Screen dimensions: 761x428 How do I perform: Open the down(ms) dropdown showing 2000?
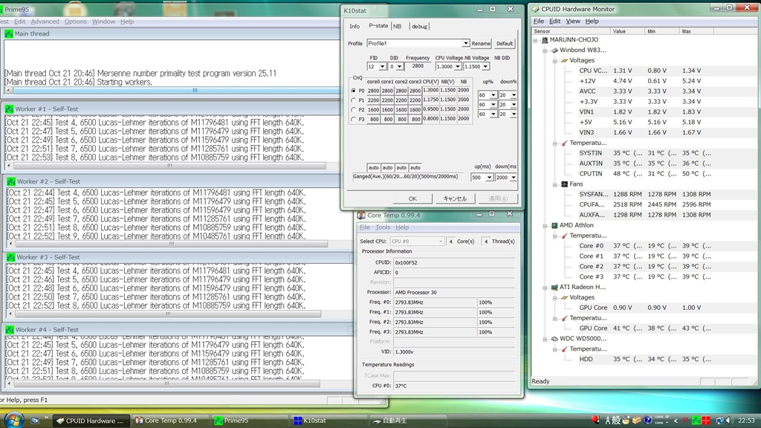click(x=513, y=178)
